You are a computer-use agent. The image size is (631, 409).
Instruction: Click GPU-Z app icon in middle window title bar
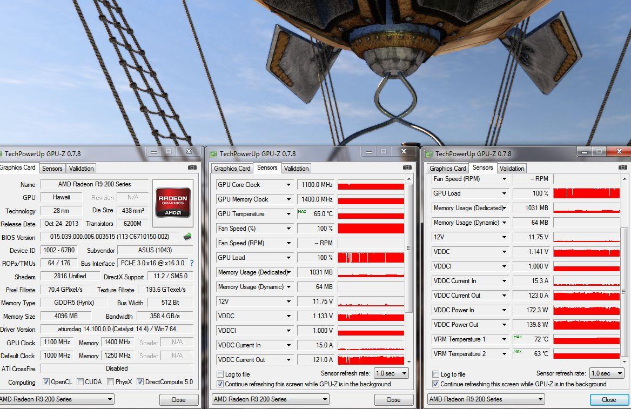(x=213, y=154)
